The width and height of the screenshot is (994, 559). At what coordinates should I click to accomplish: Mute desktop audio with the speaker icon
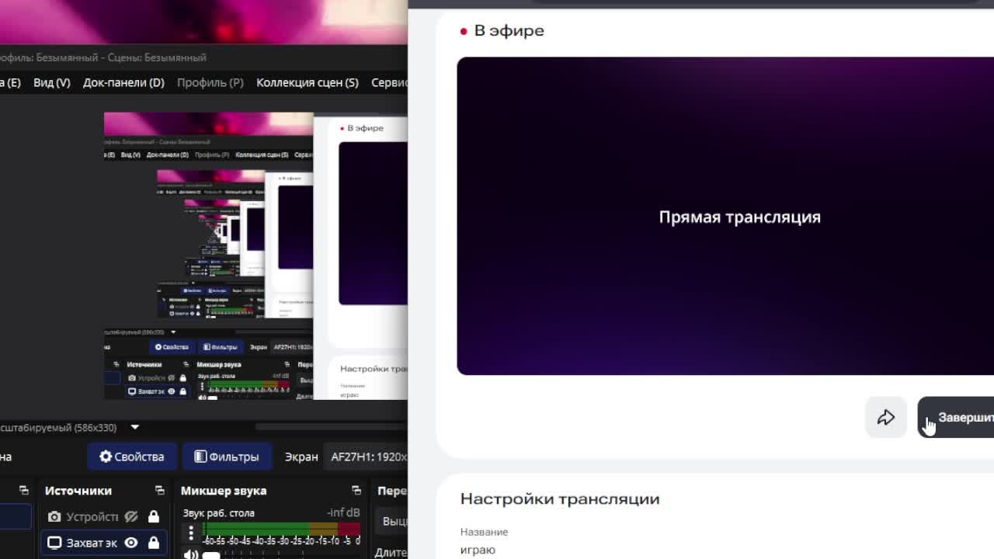tap(190, 554)
